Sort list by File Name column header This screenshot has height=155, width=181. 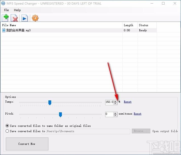coord(61,25)
